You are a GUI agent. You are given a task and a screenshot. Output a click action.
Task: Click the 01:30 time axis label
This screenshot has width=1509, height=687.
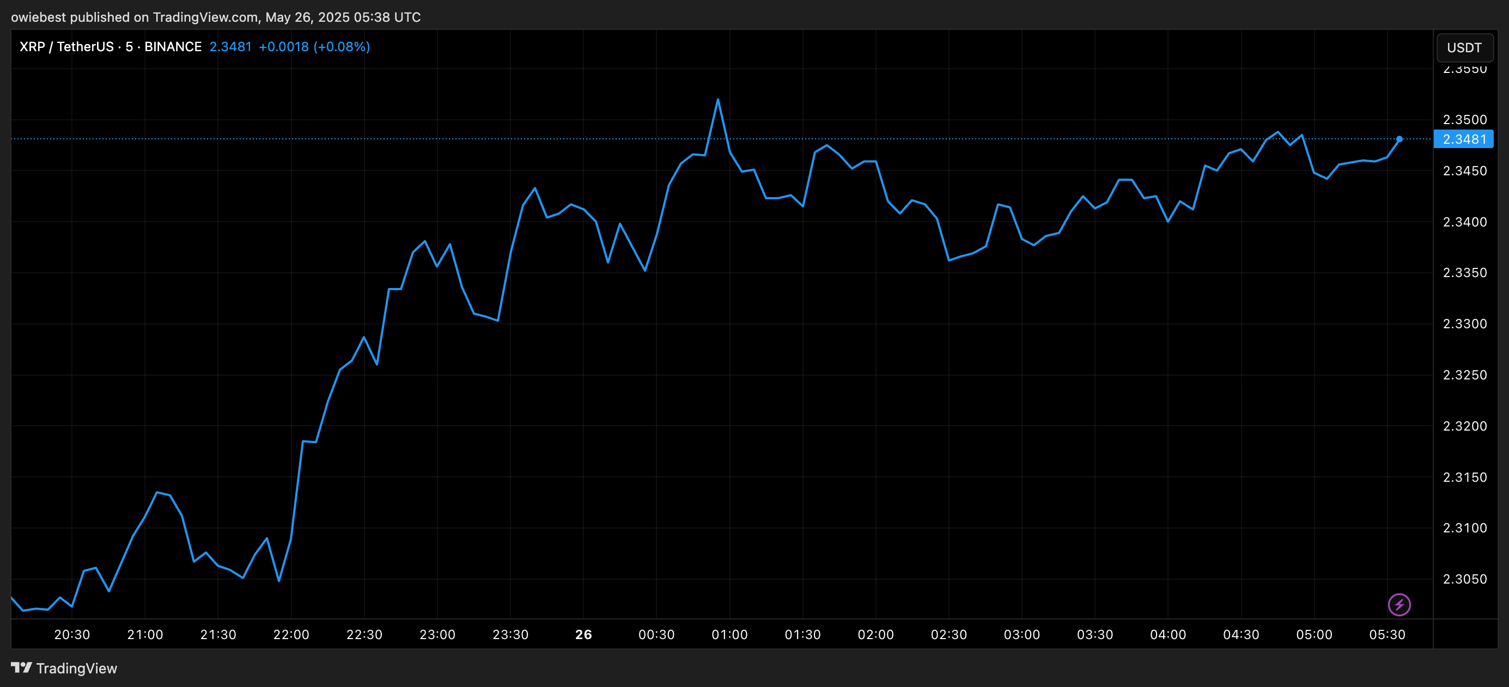(802, 635)
